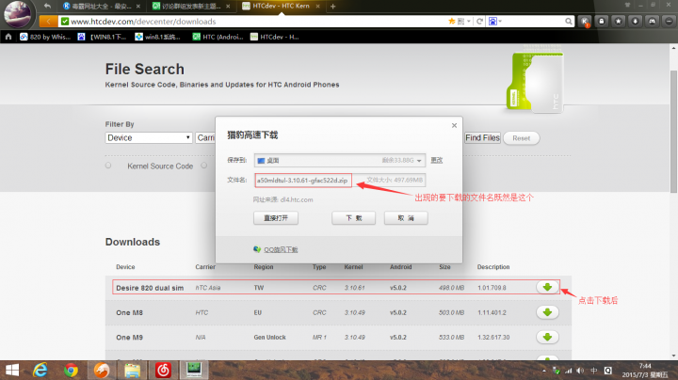Click the undo-close-tab arrow icon
Screen dimensions: 678x380
click(48, 6)
